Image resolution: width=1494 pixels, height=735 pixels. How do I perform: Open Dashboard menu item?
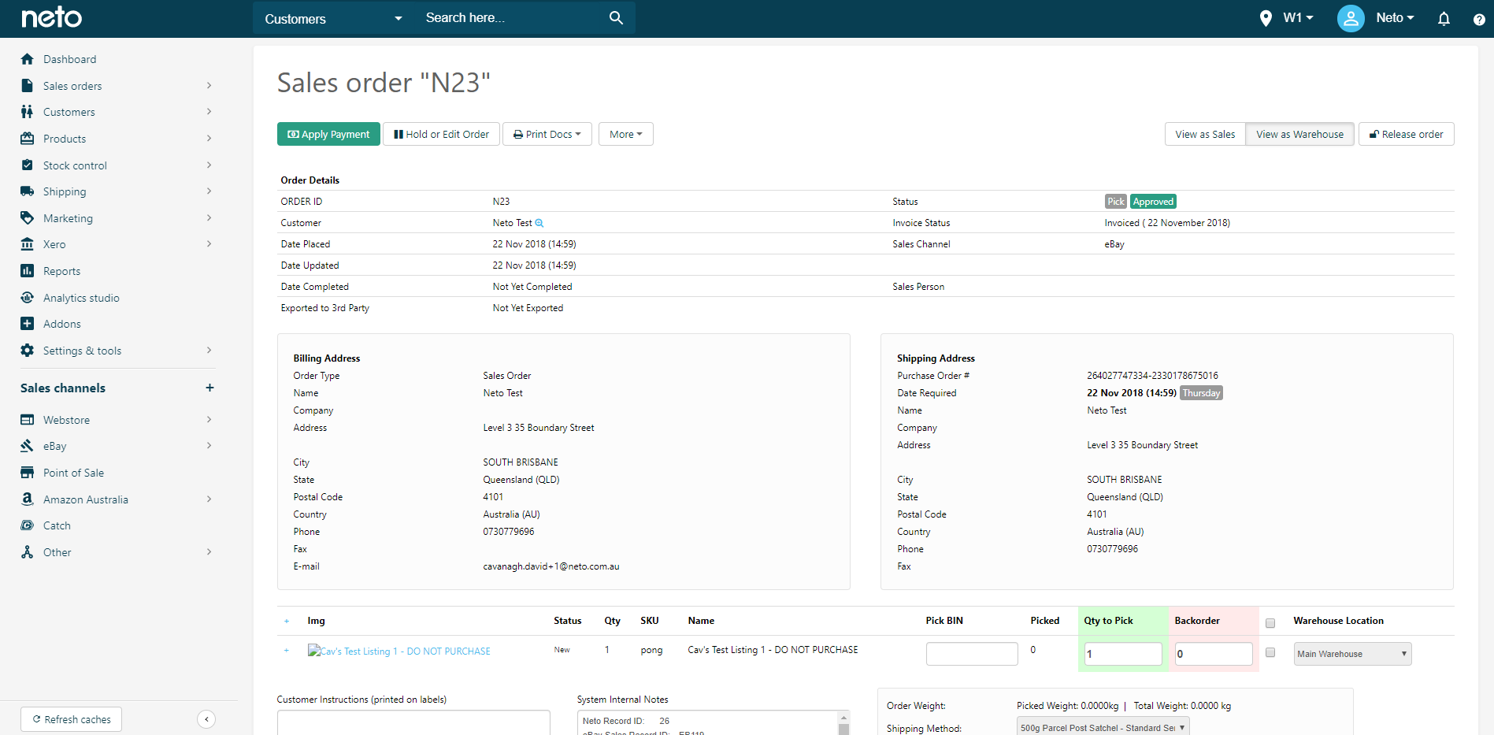tap(69, 59)
